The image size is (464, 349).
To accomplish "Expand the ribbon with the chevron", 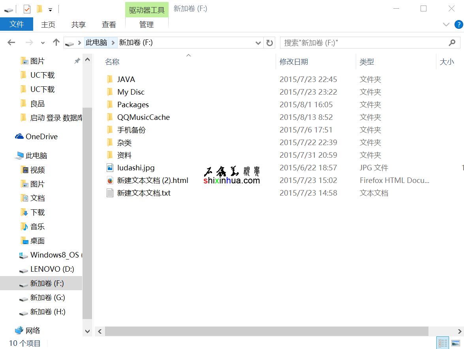I will [446, 25].
